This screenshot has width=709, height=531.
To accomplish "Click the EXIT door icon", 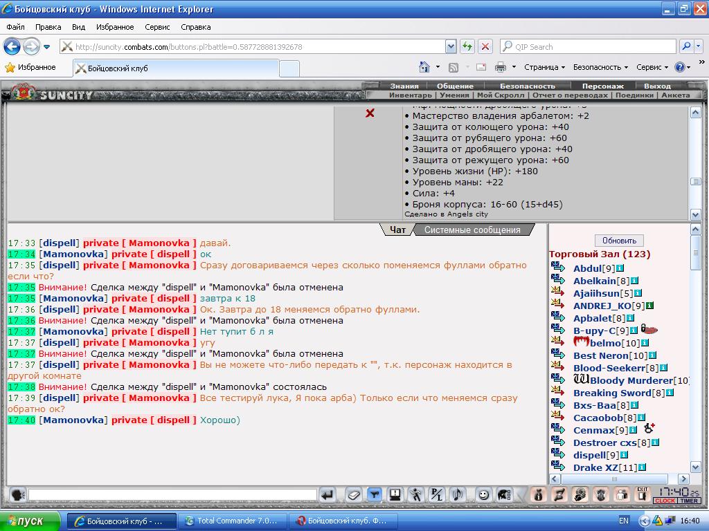I will [x=642, y=494].
